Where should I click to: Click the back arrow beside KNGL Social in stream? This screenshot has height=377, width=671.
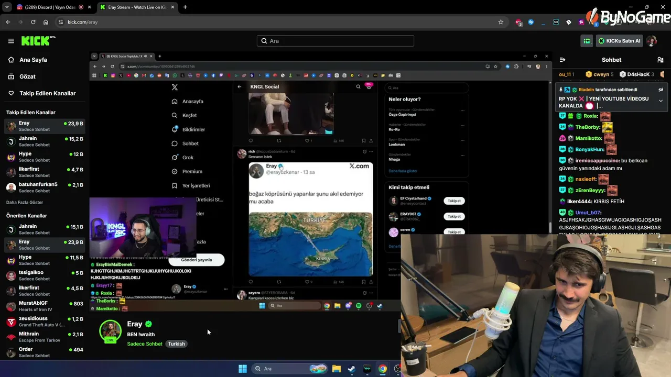(239, 87)
